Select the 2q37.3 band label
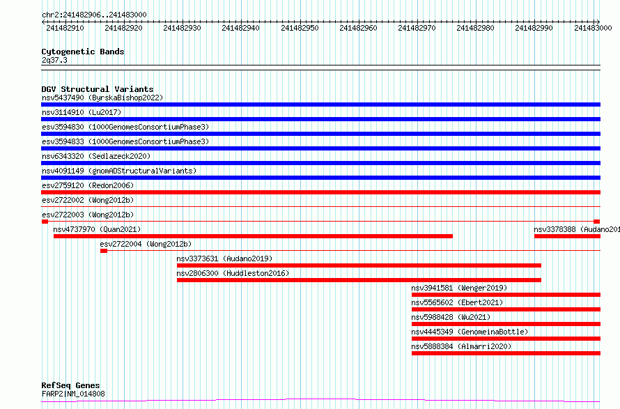Image resolution: width=620 pixels, height=409 pixels. tap(54, 60)
